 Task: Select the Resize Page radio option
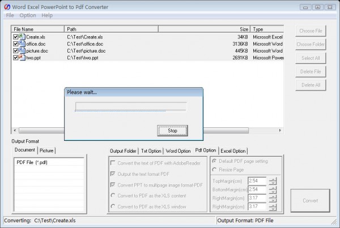point(214,170)
